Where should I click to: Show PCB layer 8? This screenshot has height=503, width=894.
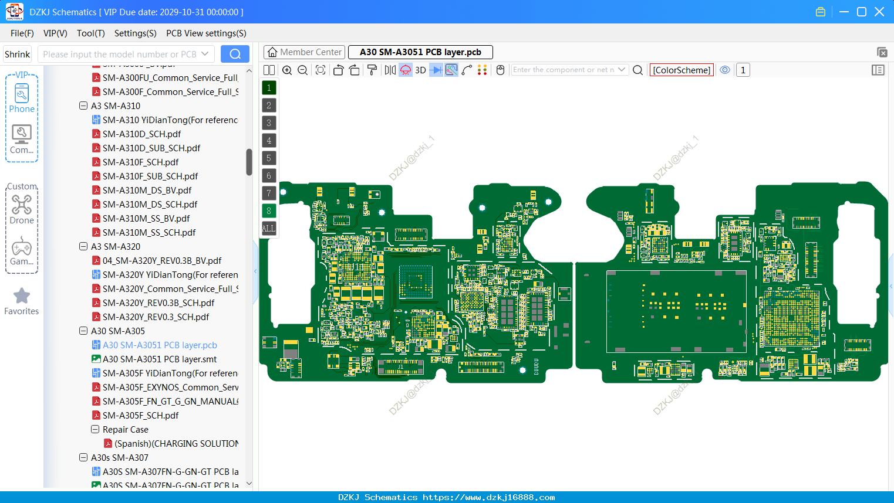click(269, 211)
